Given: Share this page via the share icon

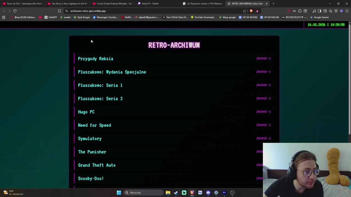Looking at the screenshot, I should (245, 11).
